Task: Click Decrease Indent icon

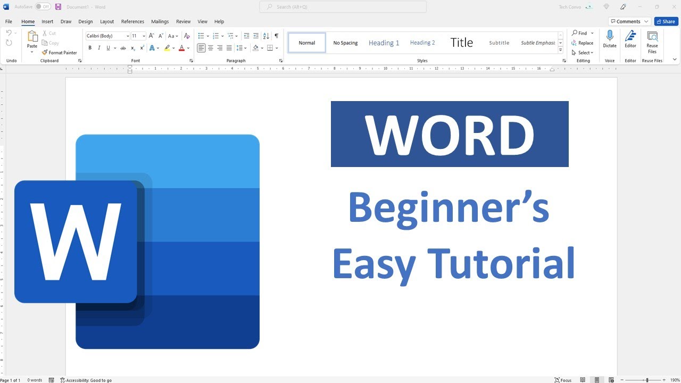Action: [x=246, y=36]
